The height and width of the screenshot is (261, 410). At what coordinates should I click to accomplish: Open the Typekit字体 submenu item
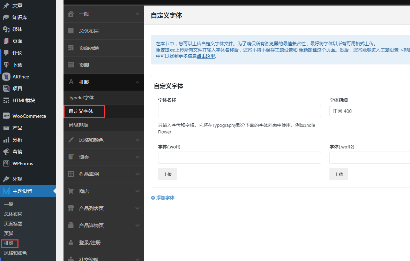tap(104, 98)
